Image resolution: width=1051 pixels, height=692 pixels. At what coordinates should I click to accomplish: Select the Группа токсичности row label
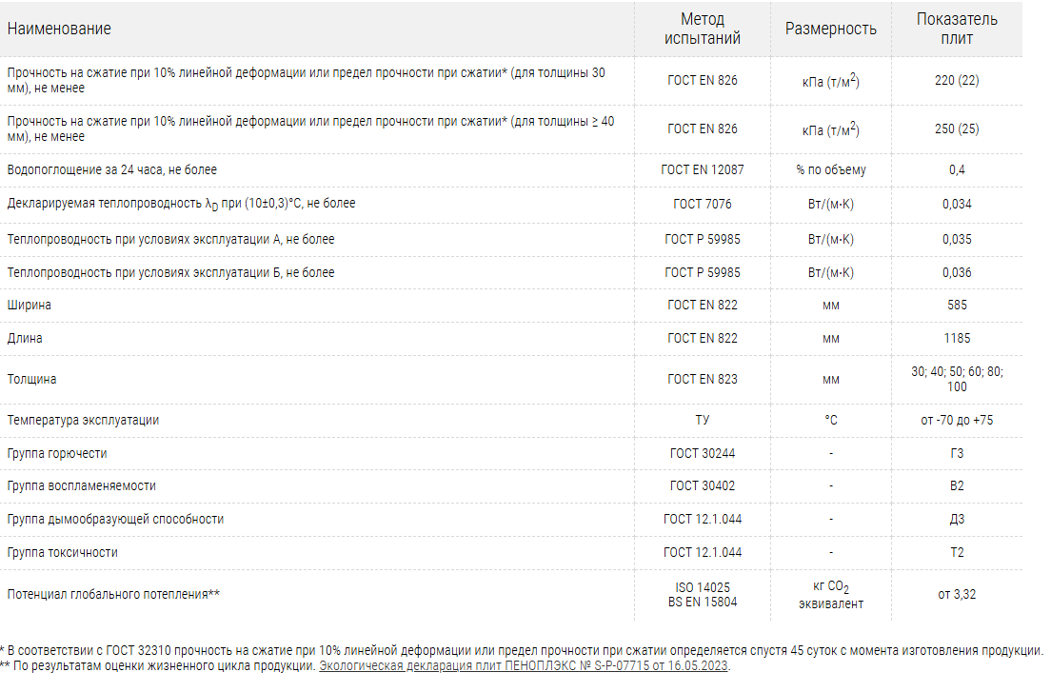[63, 552]
